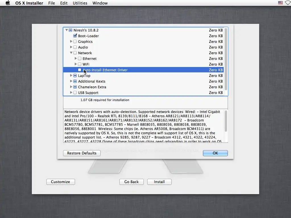Select the Audio row label
Viewport: 291px width, 218px height.
point(83,47)
